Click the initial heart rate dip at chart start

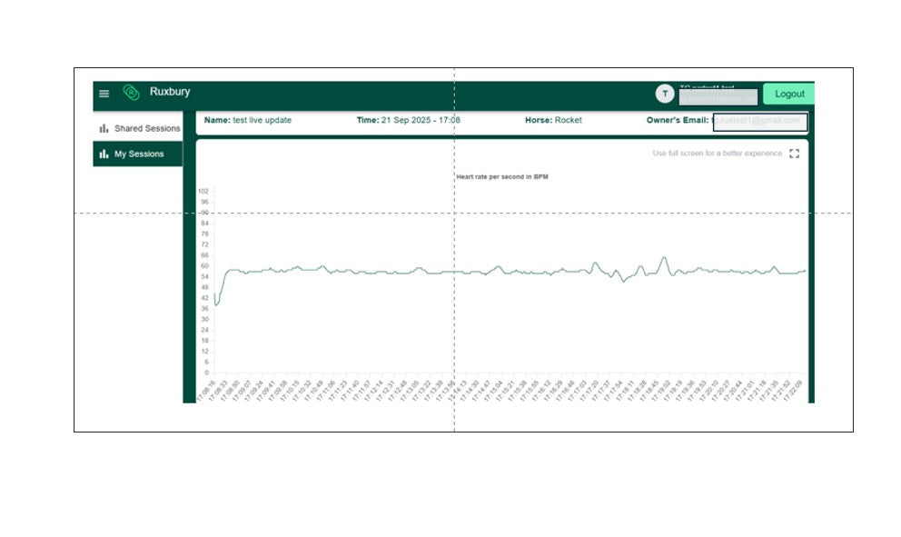(216, 304)
